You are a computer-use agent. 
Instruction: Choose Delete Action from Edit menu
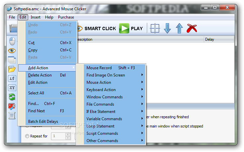[47, 75]
